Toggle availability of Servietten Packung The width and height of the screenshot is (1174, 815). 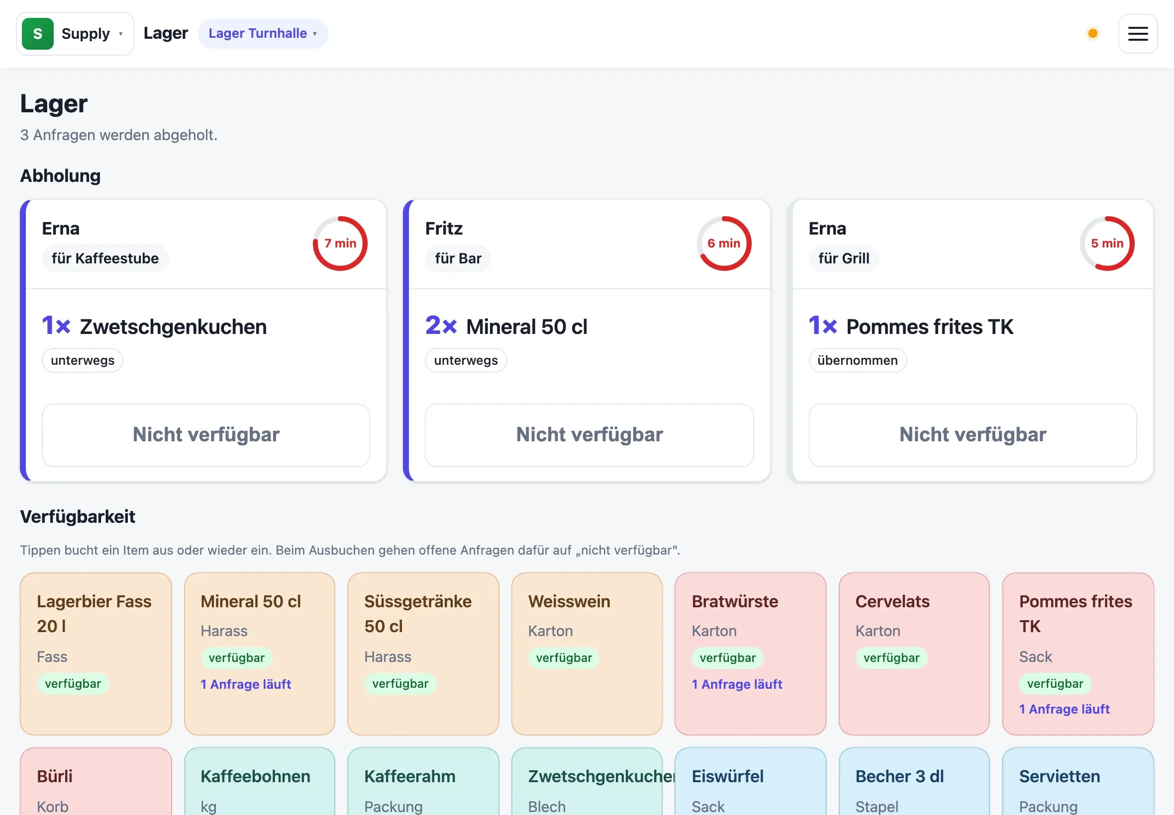tap(1078, 782)
